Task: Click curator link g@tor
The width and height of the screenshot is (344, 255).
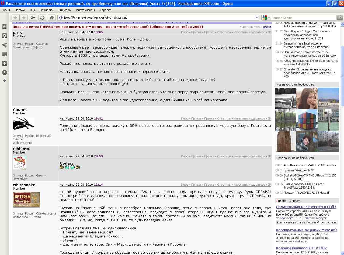Action: point(267,27)
